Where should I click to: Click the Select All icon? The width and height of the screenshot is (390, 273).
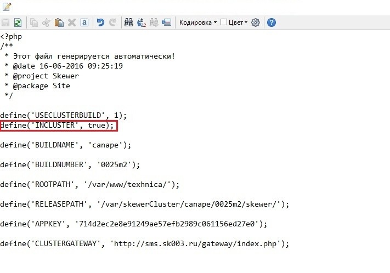click(x=84, y=22)
